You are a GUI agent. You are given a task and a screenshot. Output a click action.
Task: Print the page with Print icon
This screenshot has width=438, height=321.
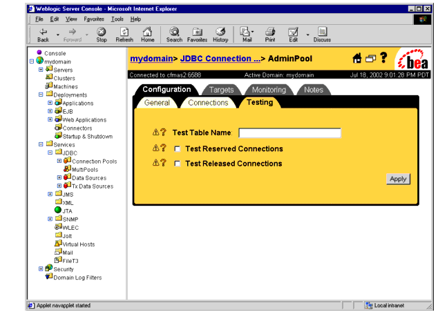tap(270, 35)
